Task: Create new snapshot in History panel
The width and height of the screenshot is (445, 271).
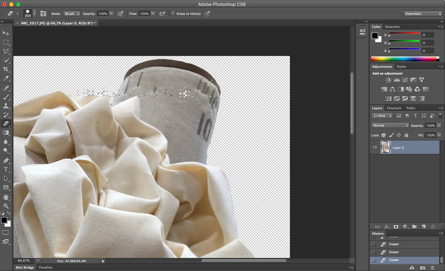Action: pyautogui.click(x=423, y=268)
